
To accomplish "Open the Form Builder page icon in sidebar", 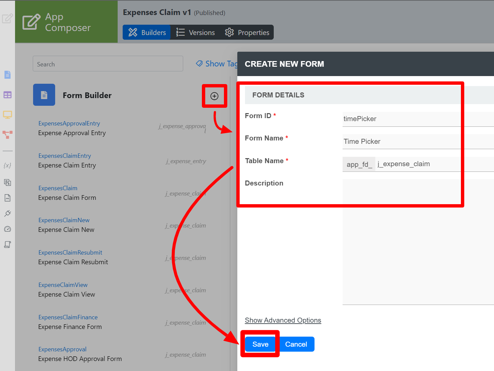I will pos(7,75).
